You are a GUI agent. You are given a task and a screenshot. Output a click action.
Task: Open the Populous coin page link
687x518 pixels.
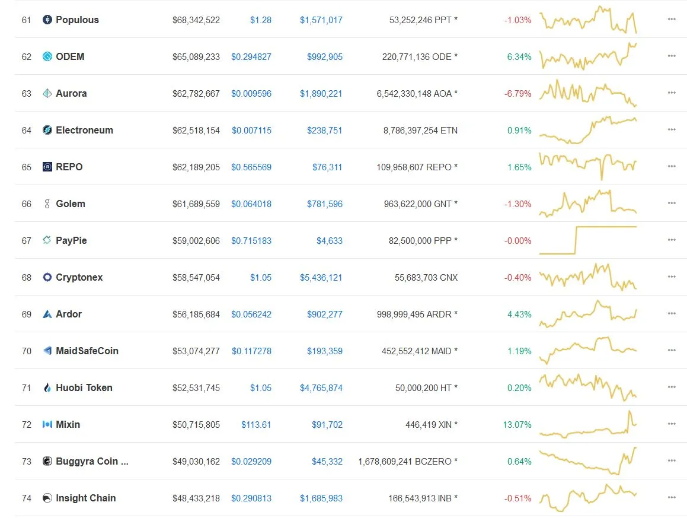[77, 20]
